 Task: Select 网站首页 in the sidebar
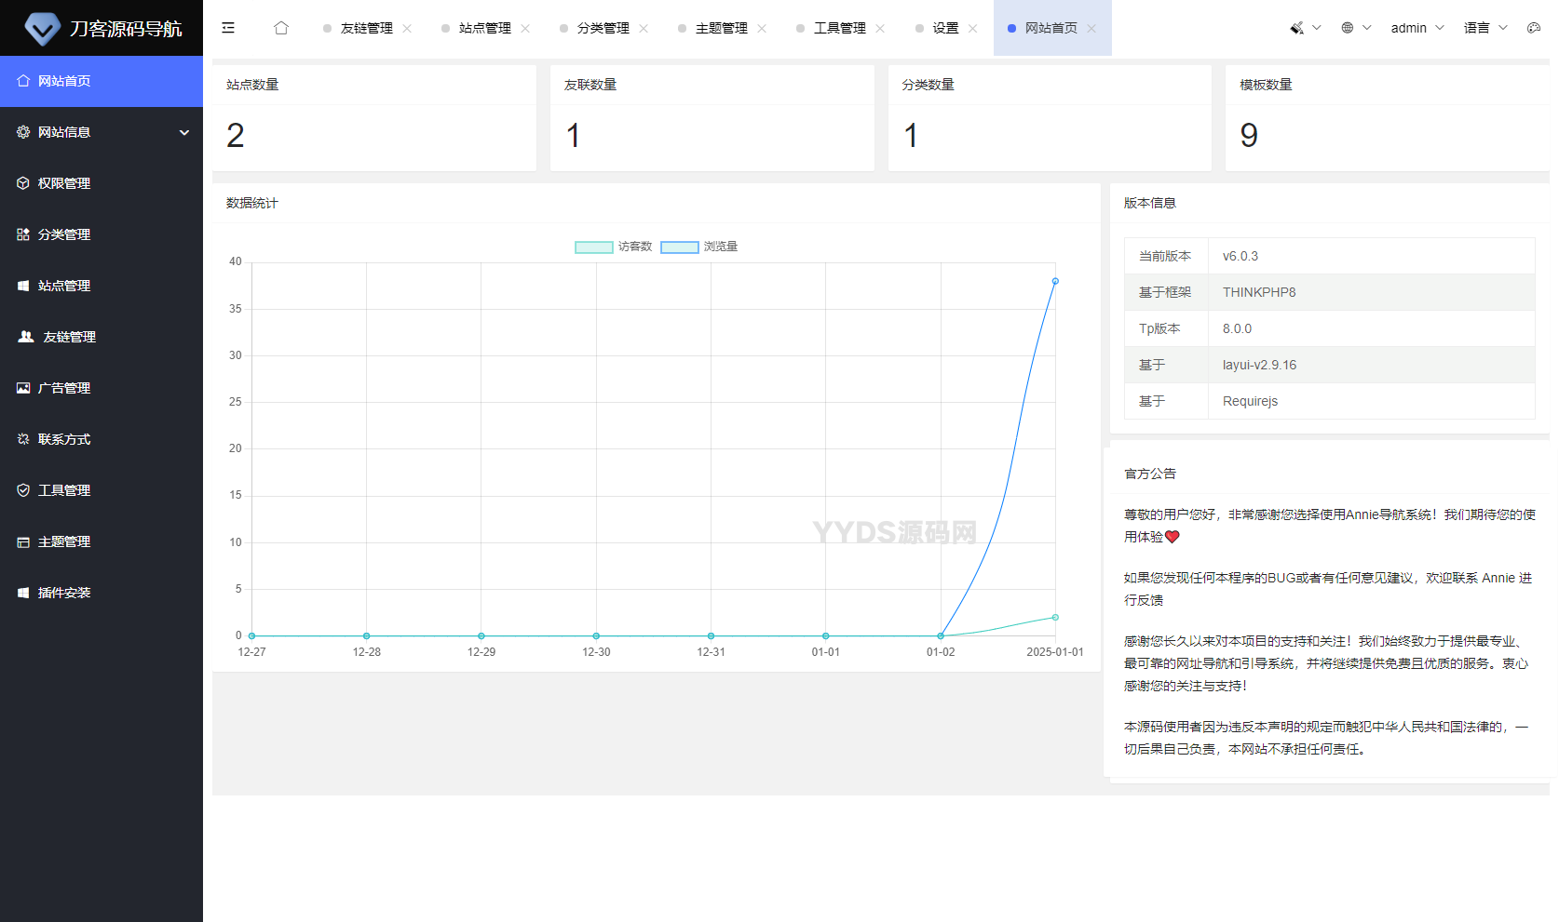tap(63, 81)
